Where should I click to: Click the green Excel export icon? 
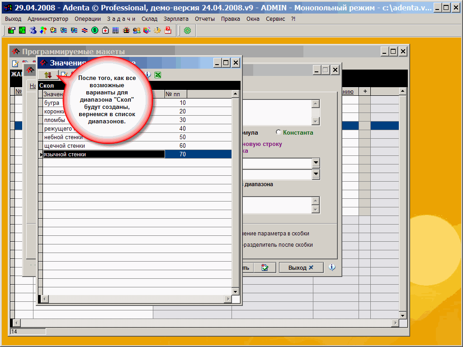point(158,75)
